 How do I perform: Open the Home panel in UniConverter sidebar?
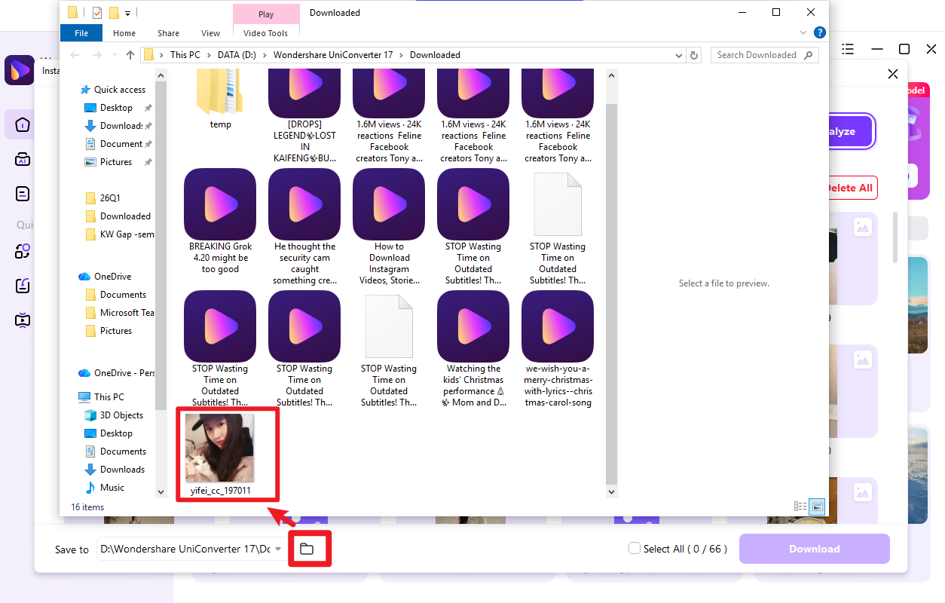[x=22, y=126]
